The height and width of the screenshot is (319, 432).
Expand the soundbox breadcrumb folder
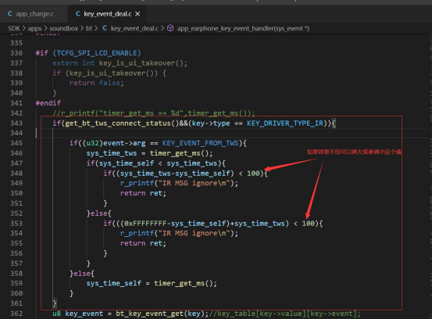pos(63,28)
